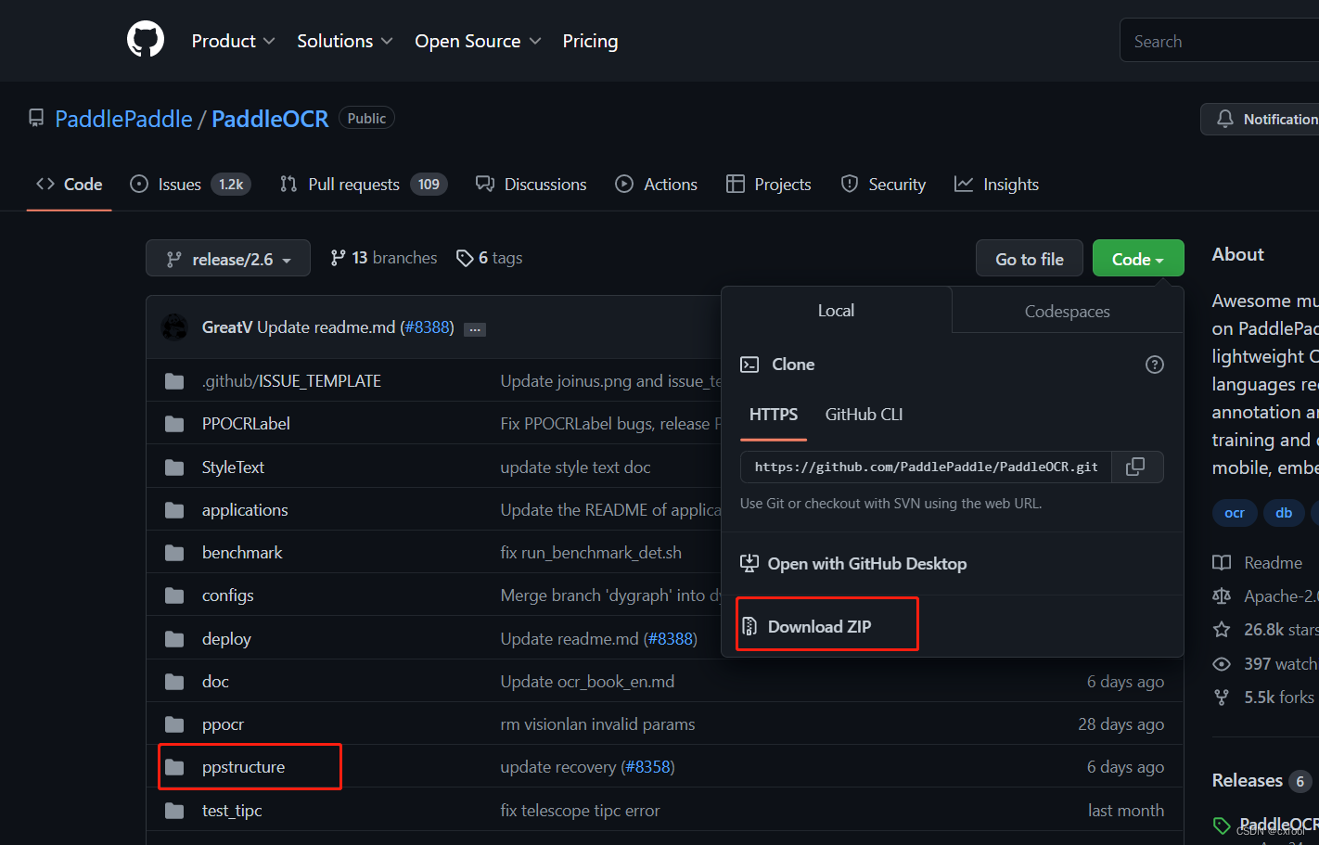Click the ppocr folder icon
Screen dimensions: 1319x845
click(x=174, y=724)
